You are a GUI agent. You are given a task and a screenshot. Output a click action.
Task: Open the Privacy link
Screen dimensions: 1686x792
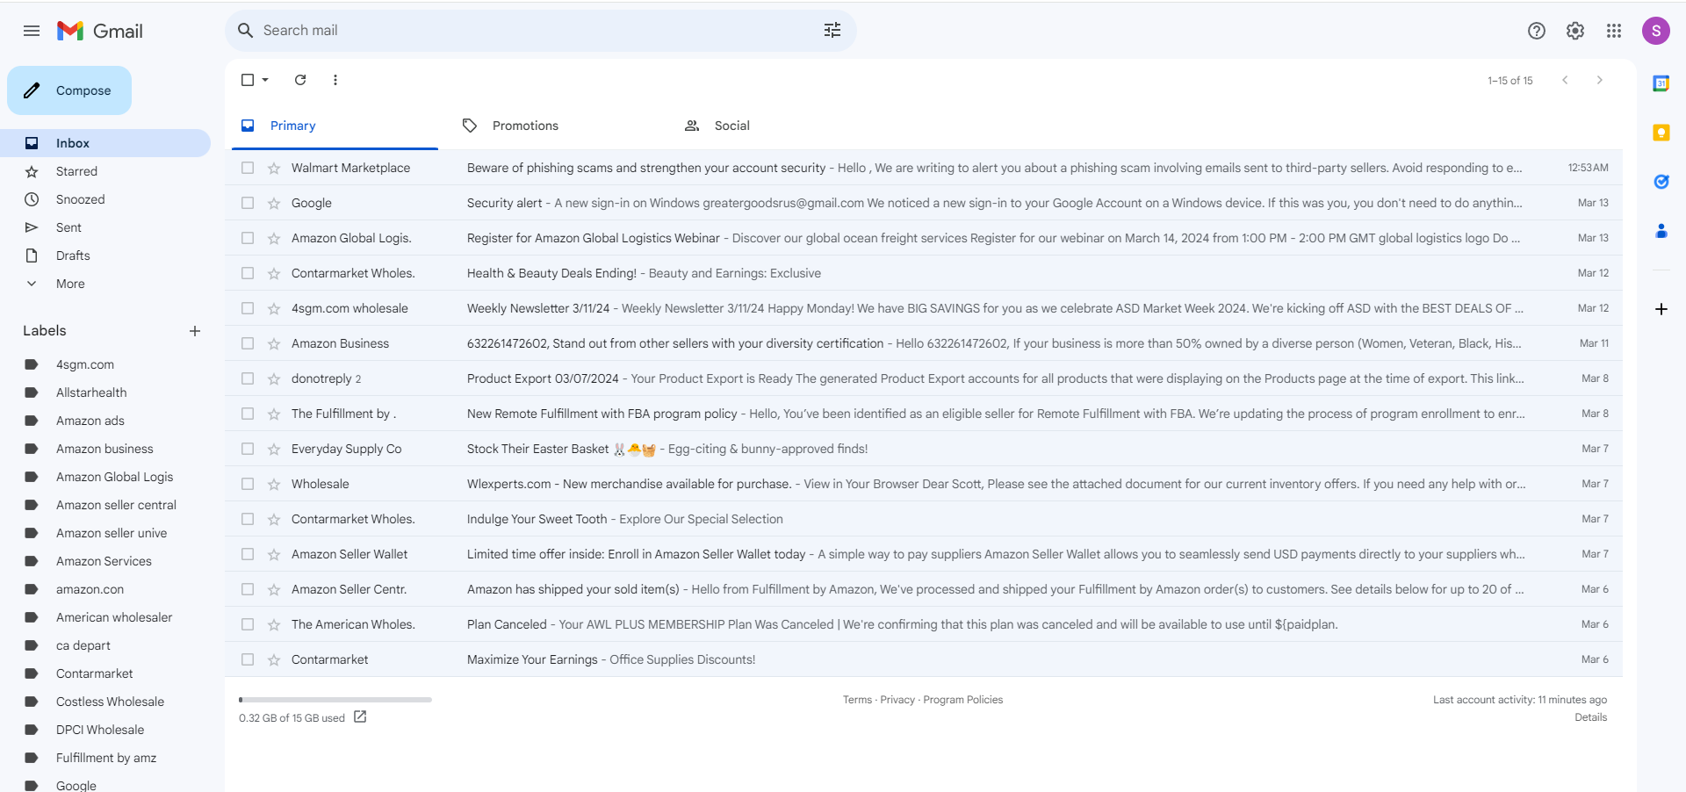pos(897,700)
